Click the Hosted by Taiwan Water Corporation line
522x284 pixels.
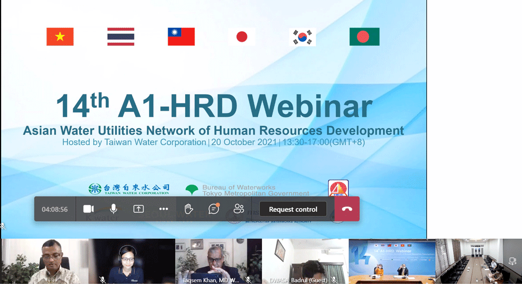[213, 142]
